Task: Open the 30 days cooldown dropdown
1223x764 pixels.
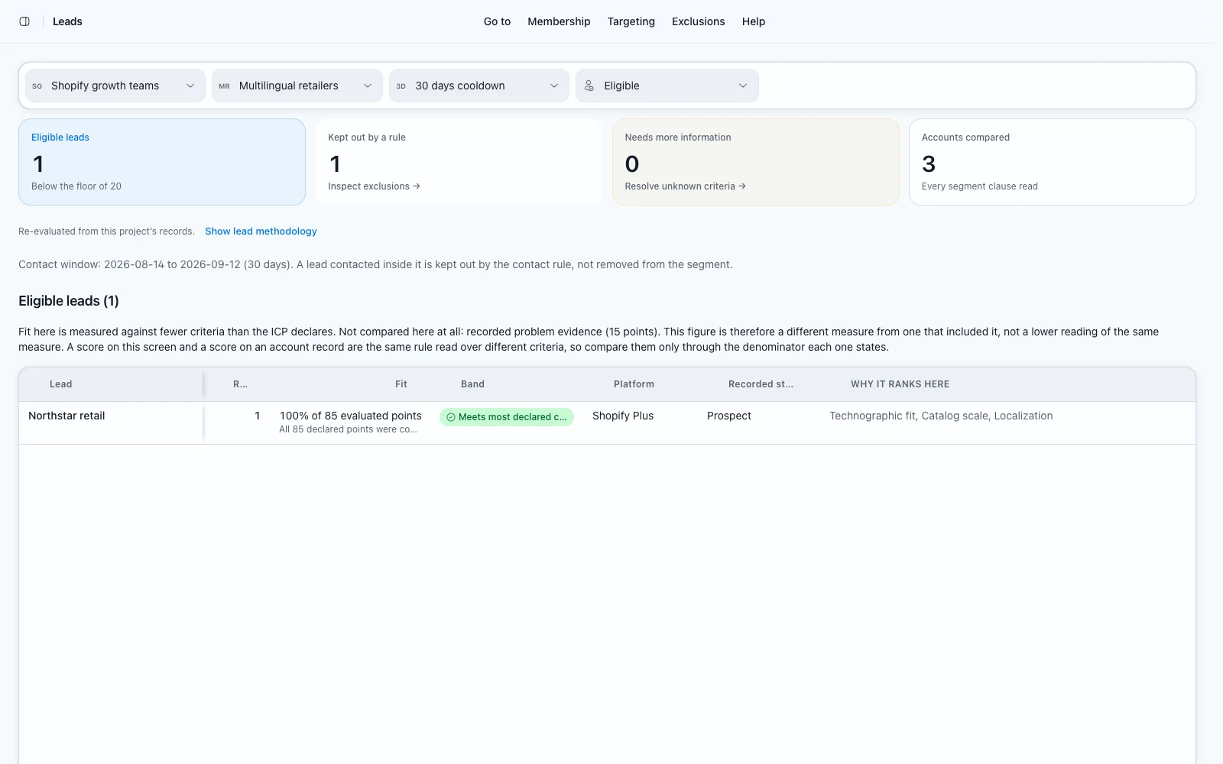Action: tap(479, 86)
